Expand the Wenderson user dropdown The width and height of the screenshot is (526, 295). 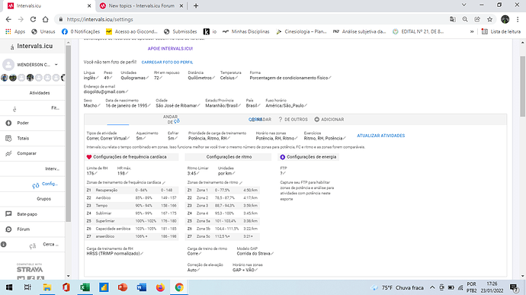[56, 65]
